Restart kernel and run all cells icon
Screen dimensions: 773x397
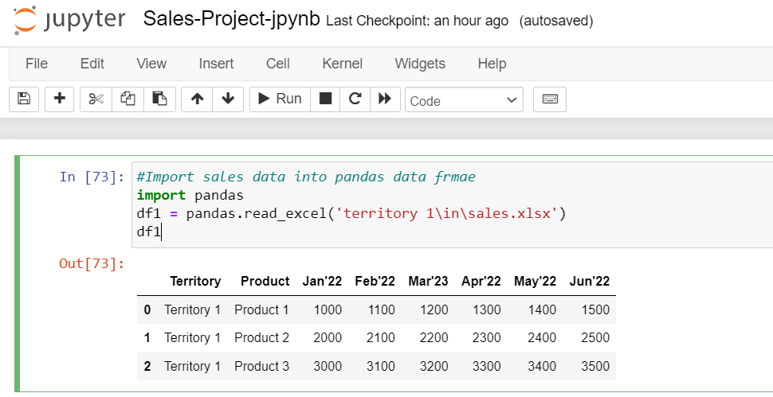pos(385,99)
